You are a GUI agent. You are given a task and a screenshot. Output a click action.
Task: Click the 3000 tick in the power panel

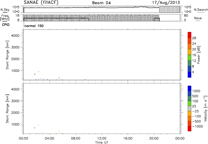15,47
